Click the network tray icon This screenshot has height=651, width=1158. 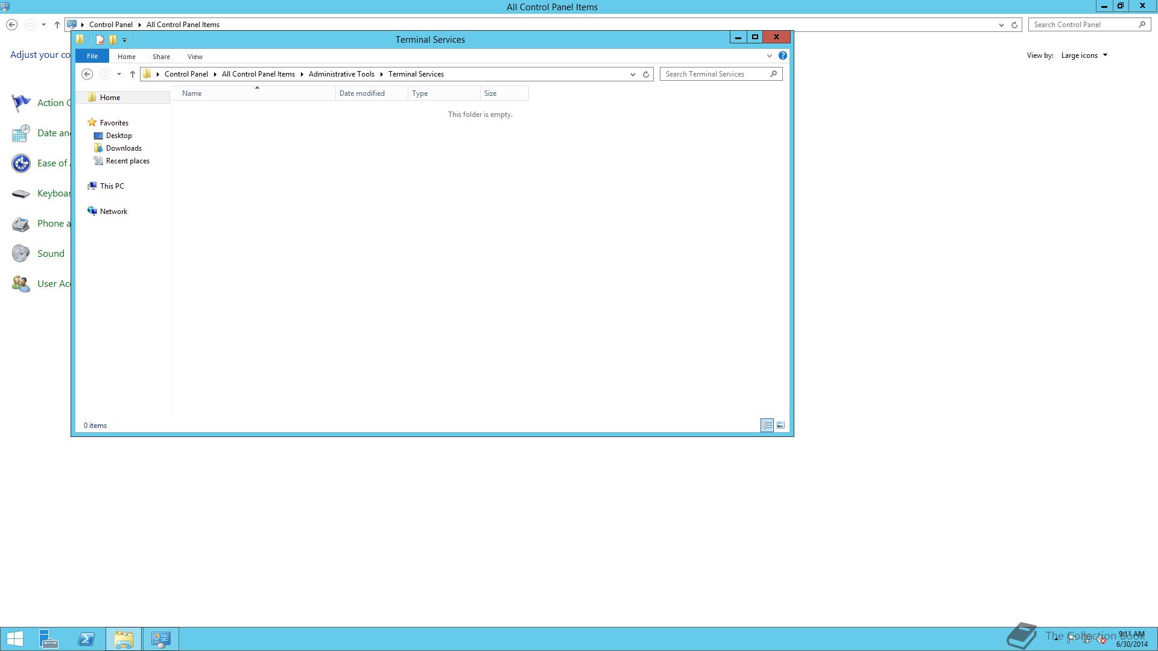[1087, 639]
